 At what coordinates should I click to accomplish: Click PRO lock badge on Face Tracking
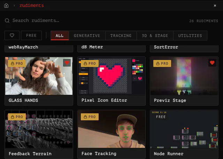90,117
